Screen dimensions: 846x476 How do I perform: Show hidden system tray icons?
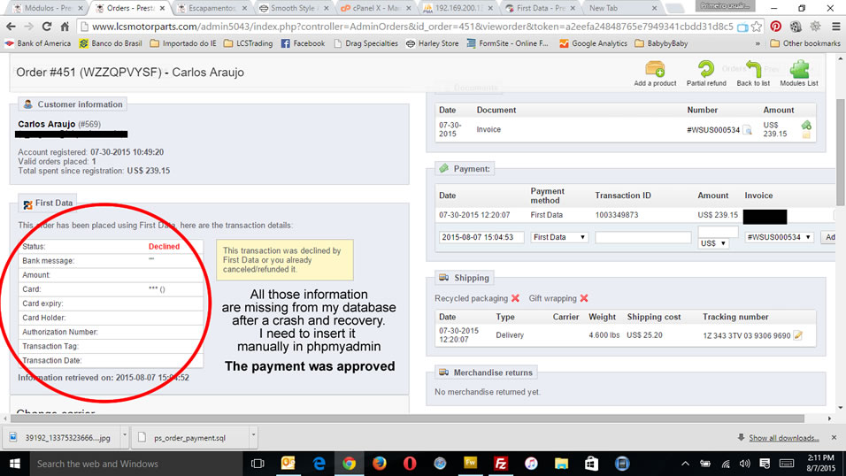(x=685, y=464)
